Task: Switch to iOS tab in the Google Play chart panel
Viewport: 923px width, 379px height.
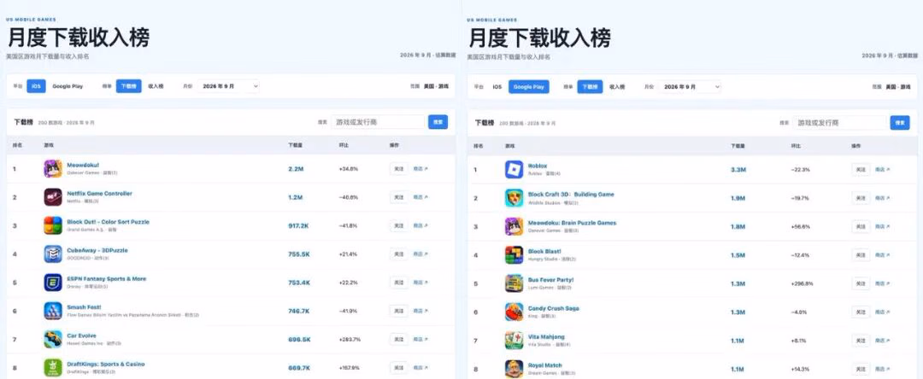Action: pyautogui.click(x=497, y=86)
